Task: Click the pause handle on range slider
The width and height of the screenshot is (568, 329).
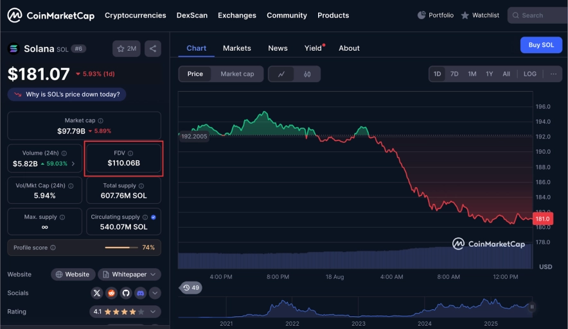Action: pyautogui.click(x=532, y=307)
